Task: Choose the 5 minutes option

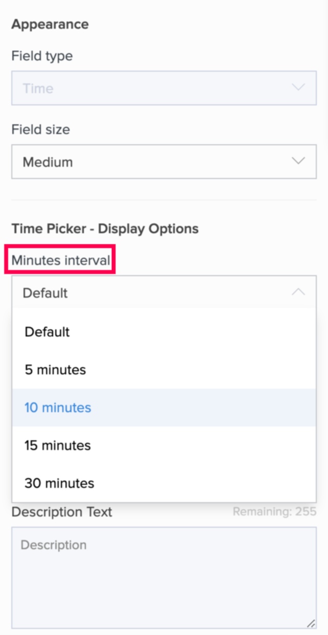Action: [x=55, y=370]
